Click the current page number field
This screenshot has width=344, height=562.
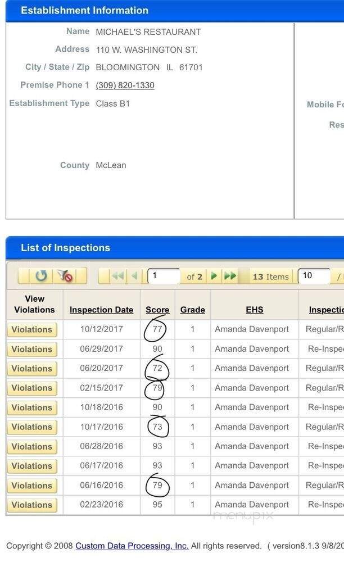(x=163, y=276)
